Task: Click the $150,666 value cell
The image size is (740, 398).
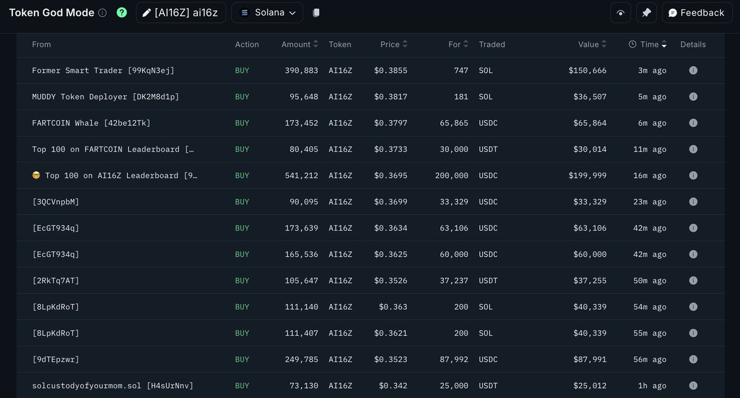Action: [x=588, y=70]
